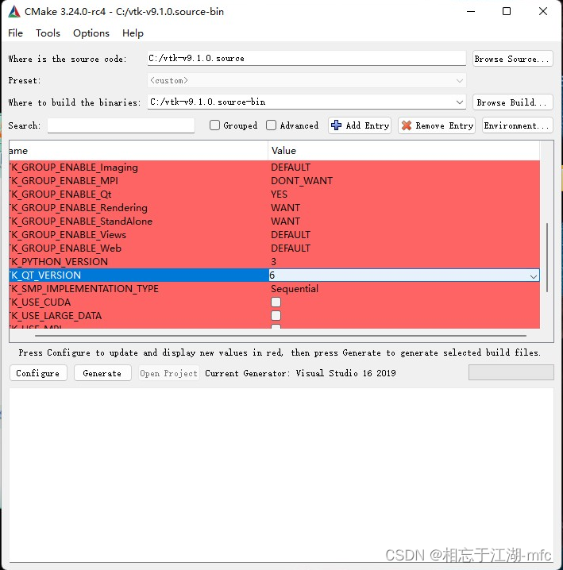The width and height of the screenshot is (563, 570).
Task: Open the VTK_QT_VERSION value dropdown arrow
Action: [x=533, y=276]
